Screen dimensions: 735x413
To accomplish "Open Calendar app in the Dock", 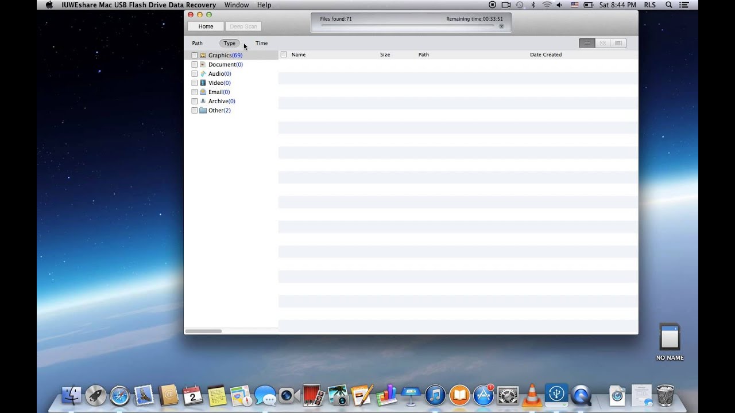I will [x=193, y=395].
